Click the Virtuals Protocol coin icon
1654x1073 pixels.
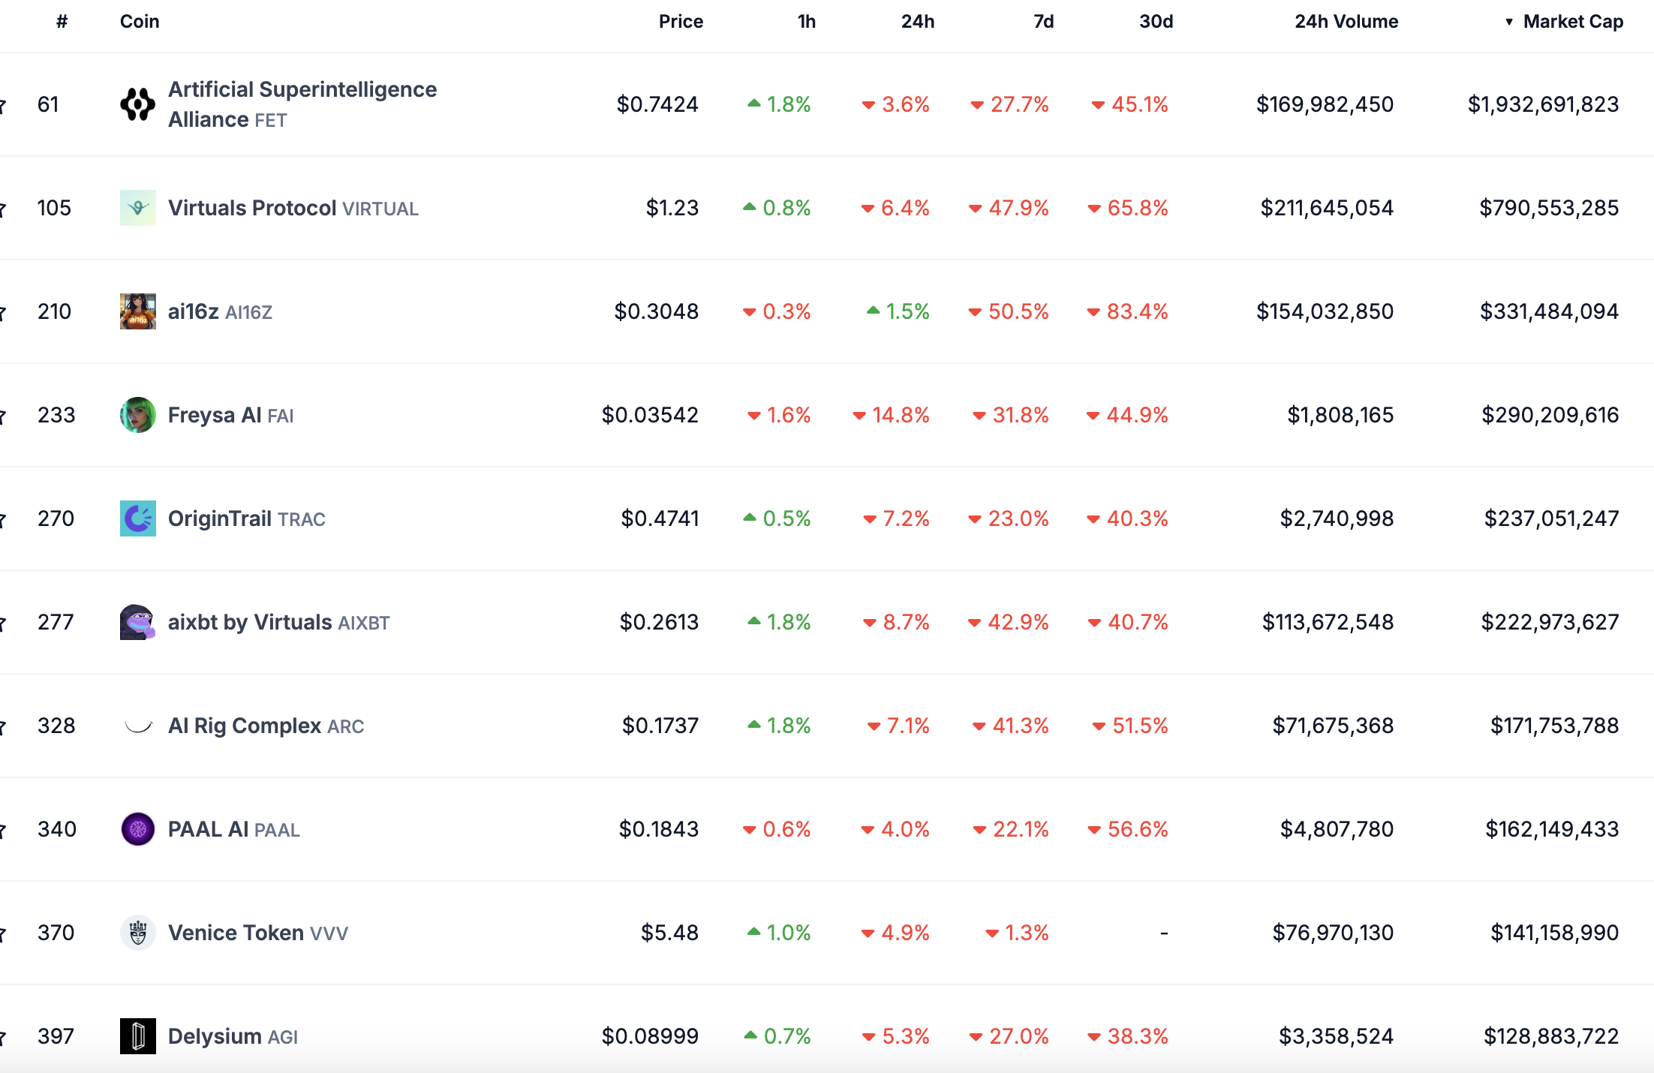pyautogui.click(x=137, y=208)
